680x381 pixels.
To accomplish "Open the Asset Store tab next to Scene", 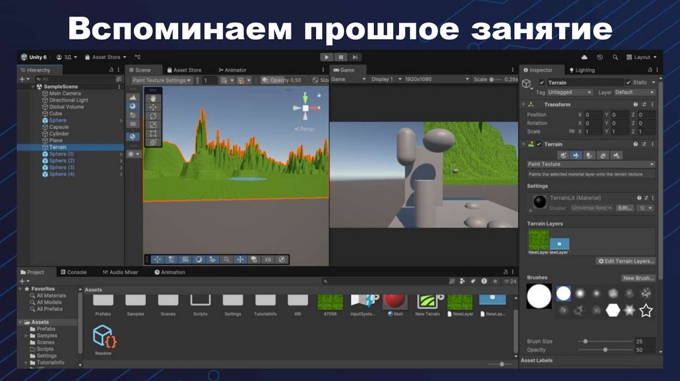I will [x=185, y=70].
